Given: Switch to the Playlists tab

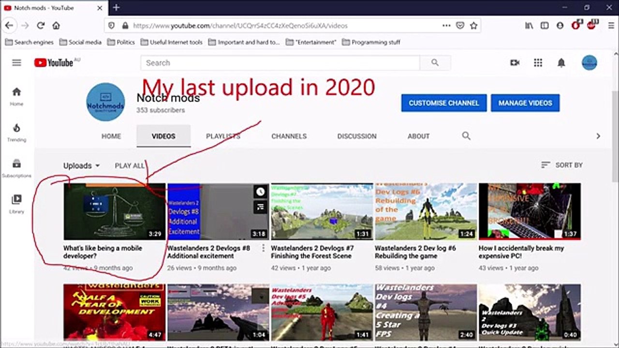Looking at the screenshot, I should pyautogui.click(x=223, y=136).
